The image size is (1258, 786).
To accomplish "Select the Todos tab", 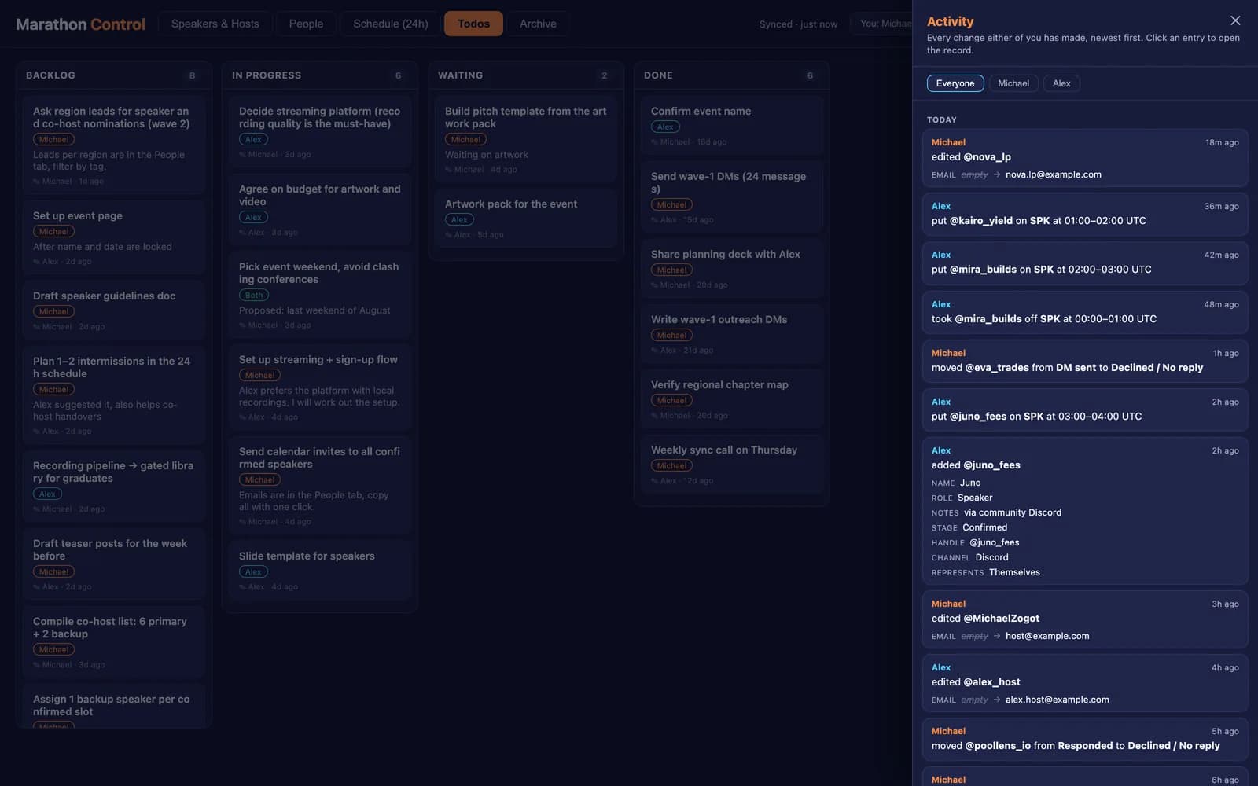I will click(x=473, y=24).
